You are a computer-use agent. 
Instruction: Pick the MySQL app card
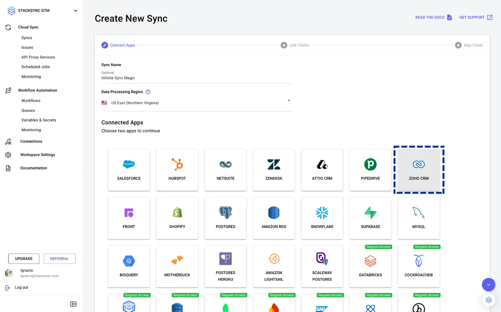coord(419,218)
